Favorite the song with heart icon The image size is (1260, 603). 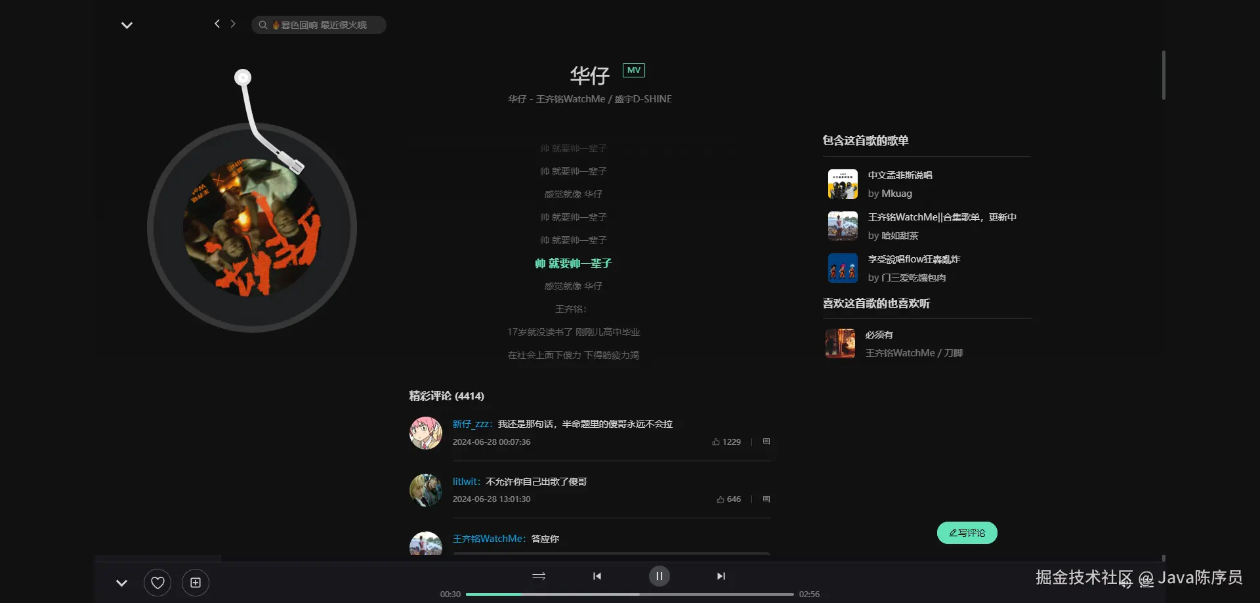[157, 583]
